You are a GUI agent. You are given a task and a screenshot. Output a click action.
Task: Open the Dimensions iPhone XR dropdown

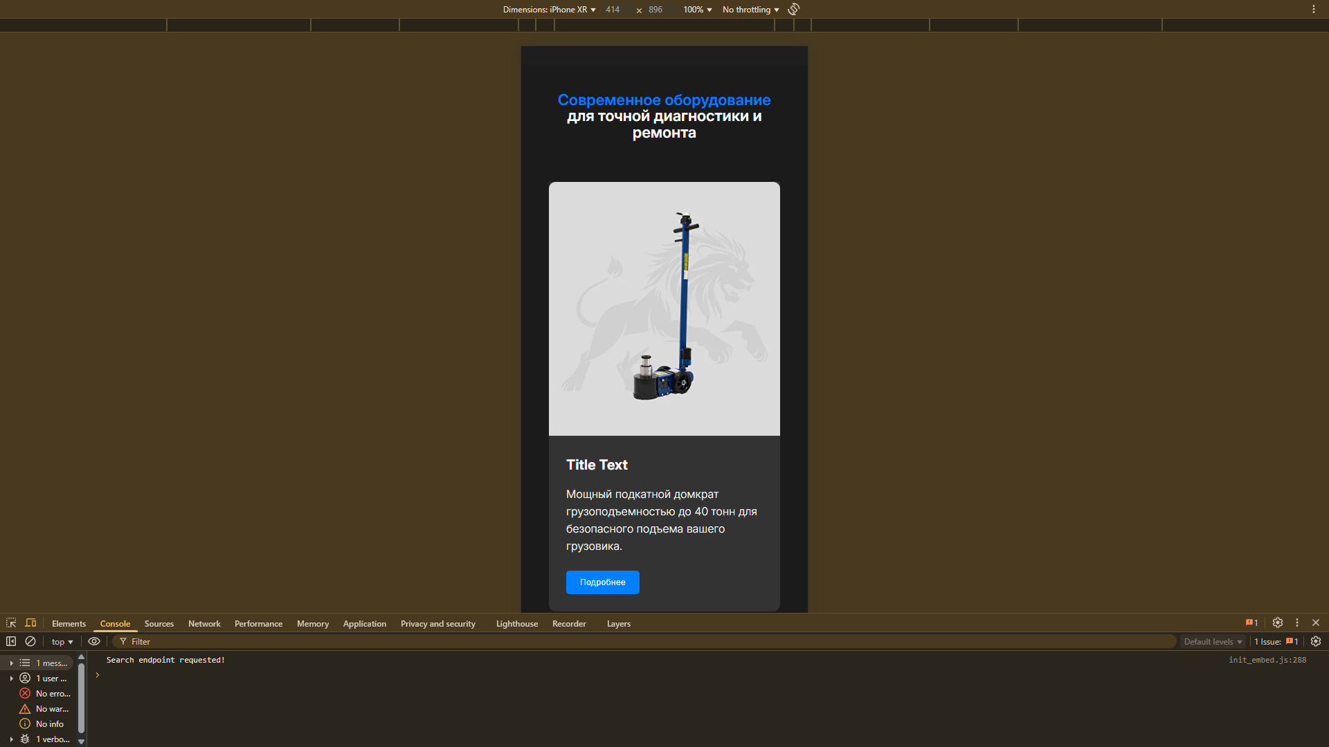click(549, 10)
